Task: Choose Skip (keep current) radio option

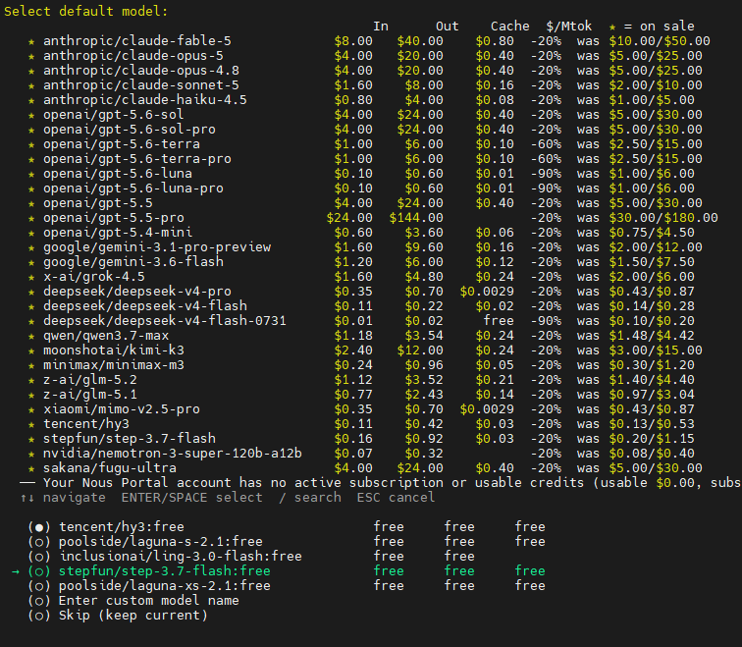Action: click(x=39, y=616)
